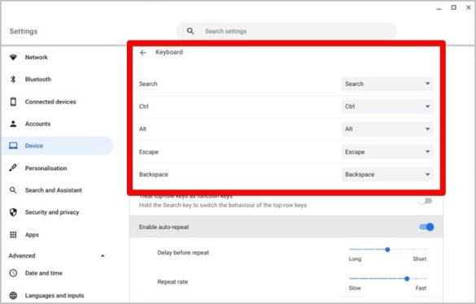Open Date and time settings
The image size is (476, 304).
(43, 273)
